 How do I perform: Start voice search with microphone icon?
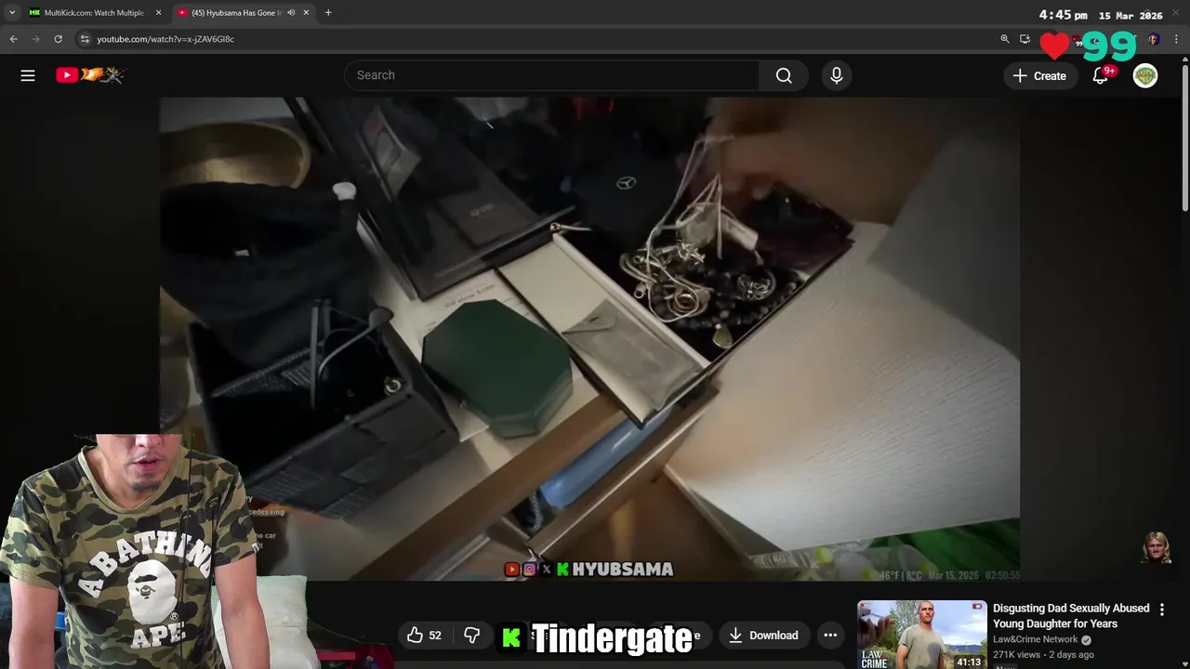pos(837,75)
